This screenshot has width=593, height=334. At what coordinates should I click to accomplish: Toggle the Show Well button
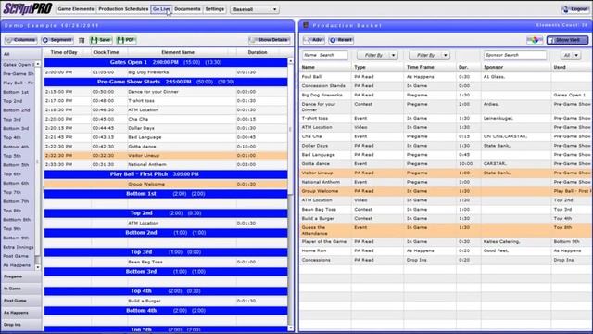[567, 40]
